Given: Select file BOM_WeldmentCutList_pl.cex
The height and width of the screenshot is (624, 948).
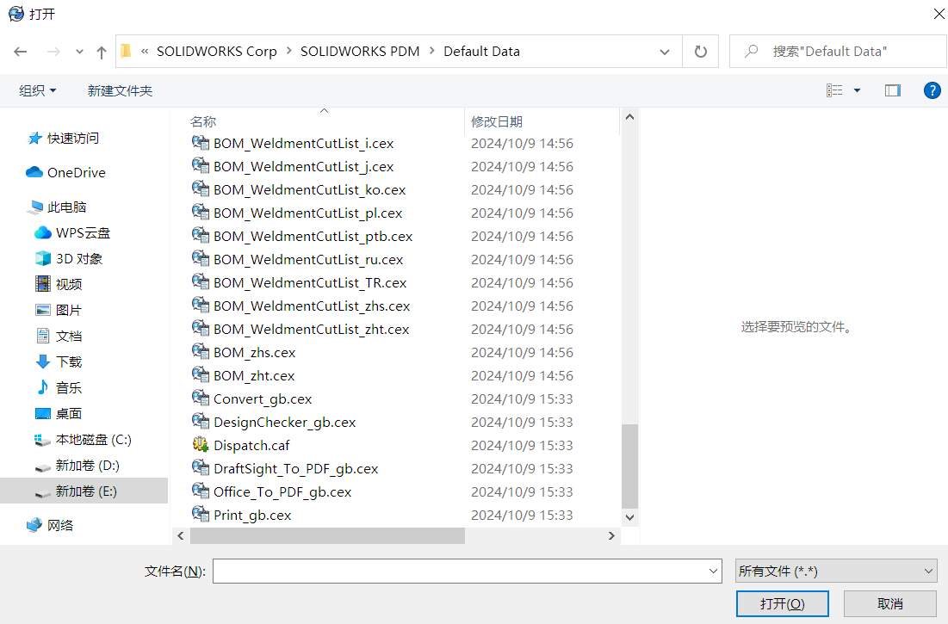Looking at the screenshot, I should click(307, 213).
